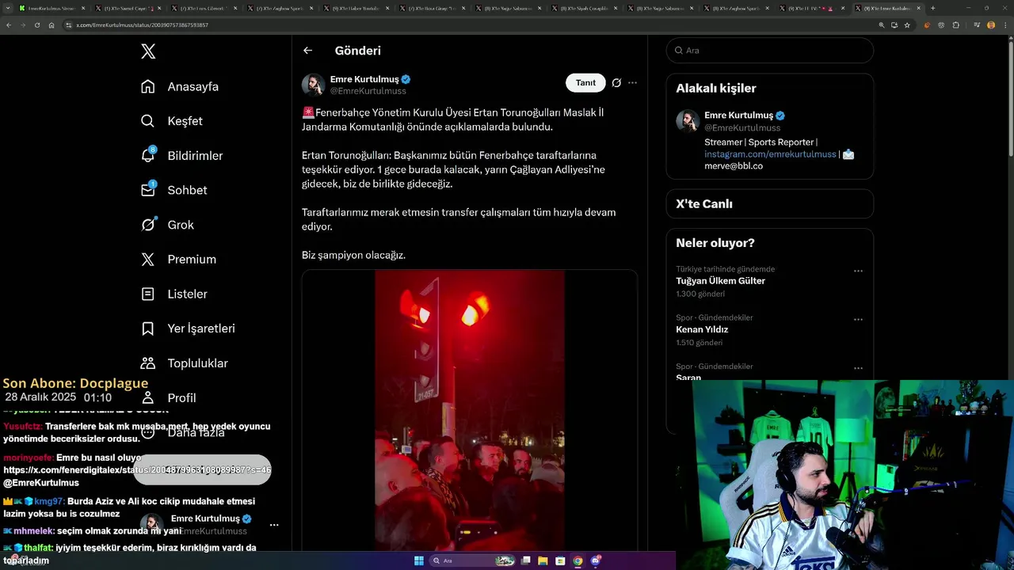Click browser home button

51,25
